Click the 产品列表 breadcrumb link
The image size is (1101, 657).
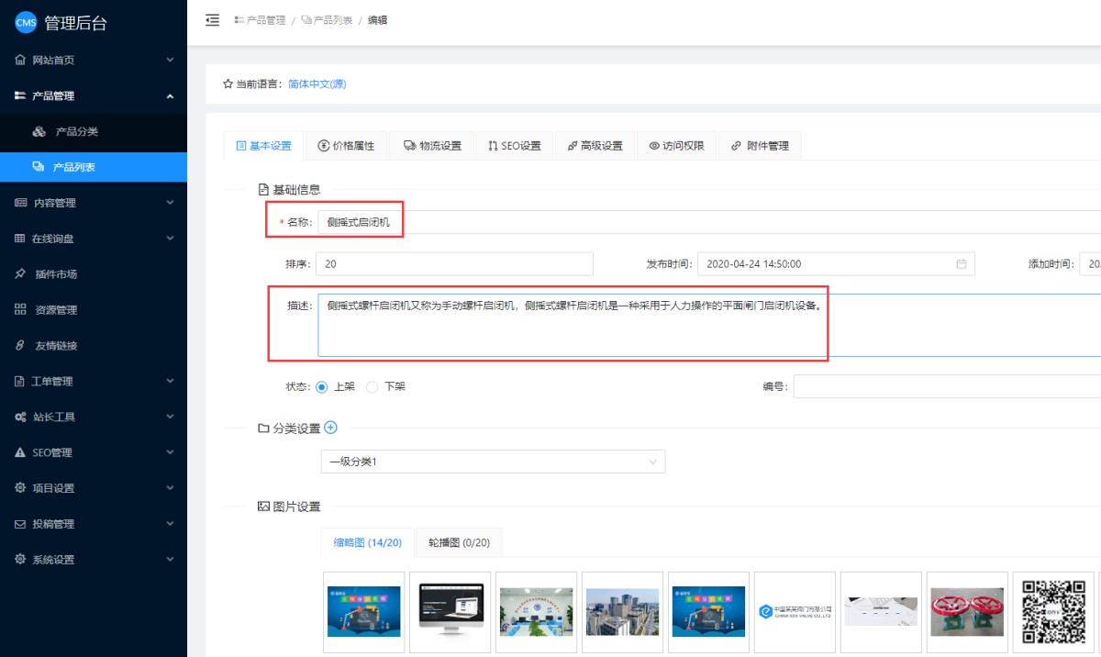point(327,20)
